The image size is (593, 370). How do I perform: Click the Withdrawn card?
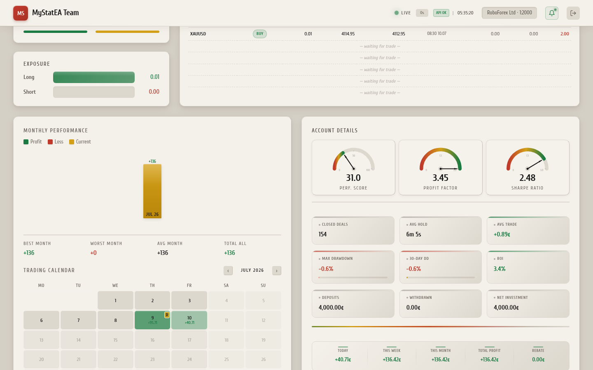[441, 303]
